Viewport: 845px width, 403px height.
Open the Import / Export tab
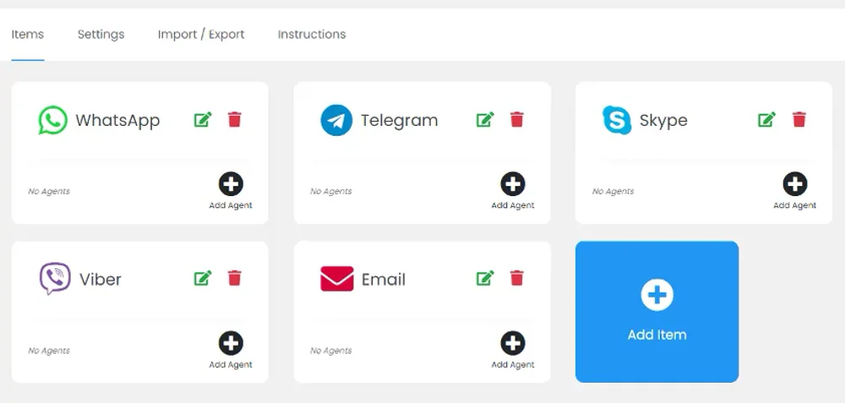click(201, 35)
